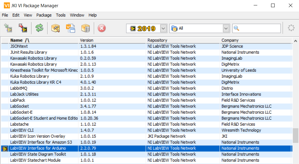Click installed icon beside LabVIEW Interface for Arduino
The height and width of the screenshot is (164, 299).
pos(5,148)
